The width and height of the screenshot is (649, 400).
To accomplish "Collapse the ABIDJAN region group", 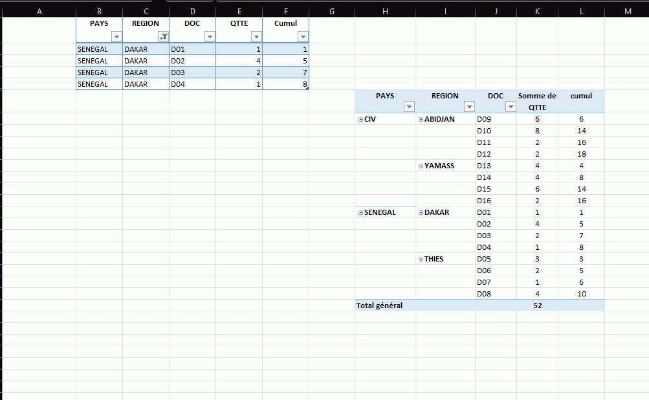I will (421, 120).
